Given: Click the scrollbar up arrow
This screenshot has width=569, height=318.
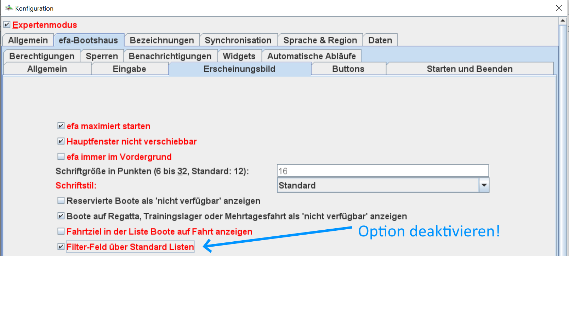Looking at the screenshot, I should pos(563,21).
